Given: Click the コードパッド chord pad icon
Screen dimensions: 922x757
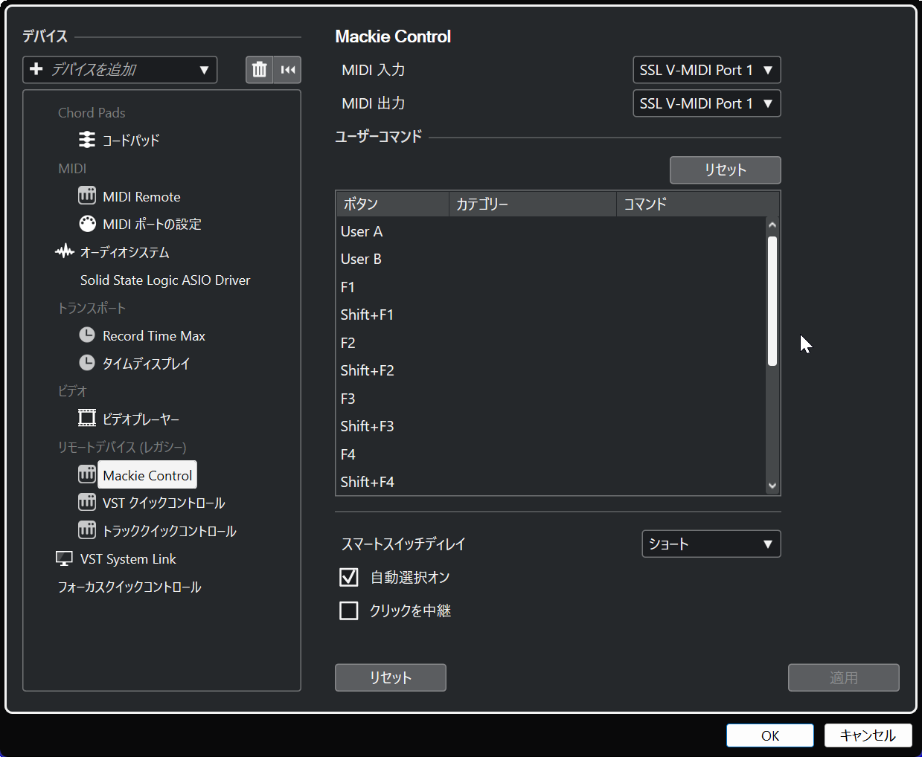Looking at the screenshot, I should pos(87,140).
